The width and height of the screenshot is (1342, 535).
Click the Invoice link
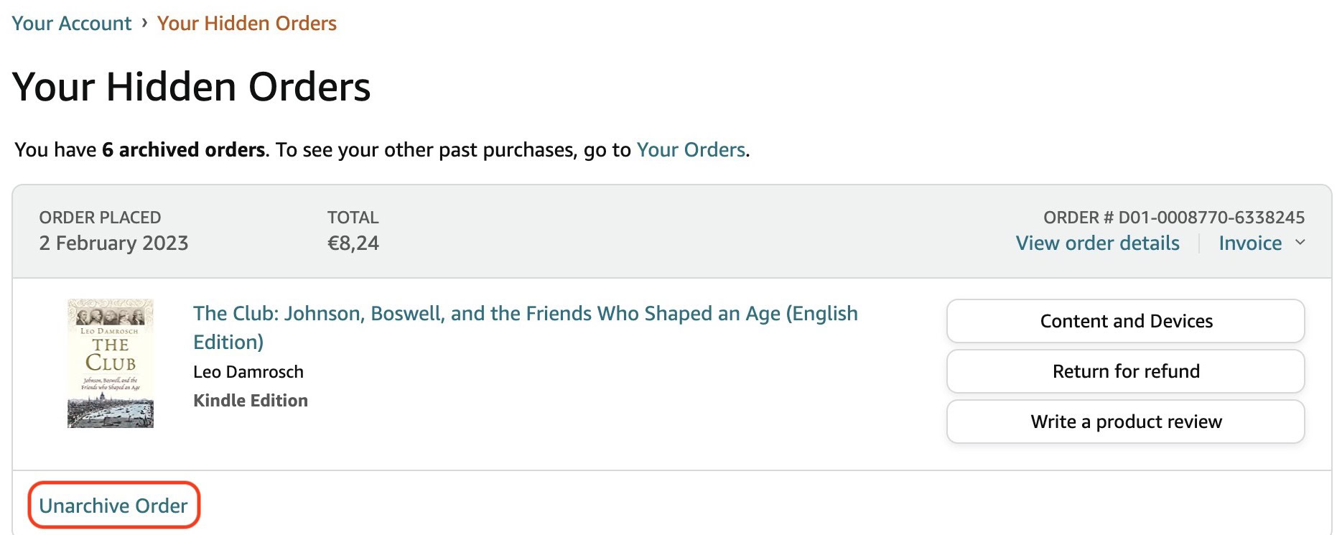1250,243
